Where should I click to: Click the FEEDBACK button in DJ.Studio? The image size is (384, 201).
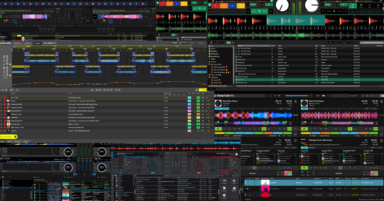(201, 43)
